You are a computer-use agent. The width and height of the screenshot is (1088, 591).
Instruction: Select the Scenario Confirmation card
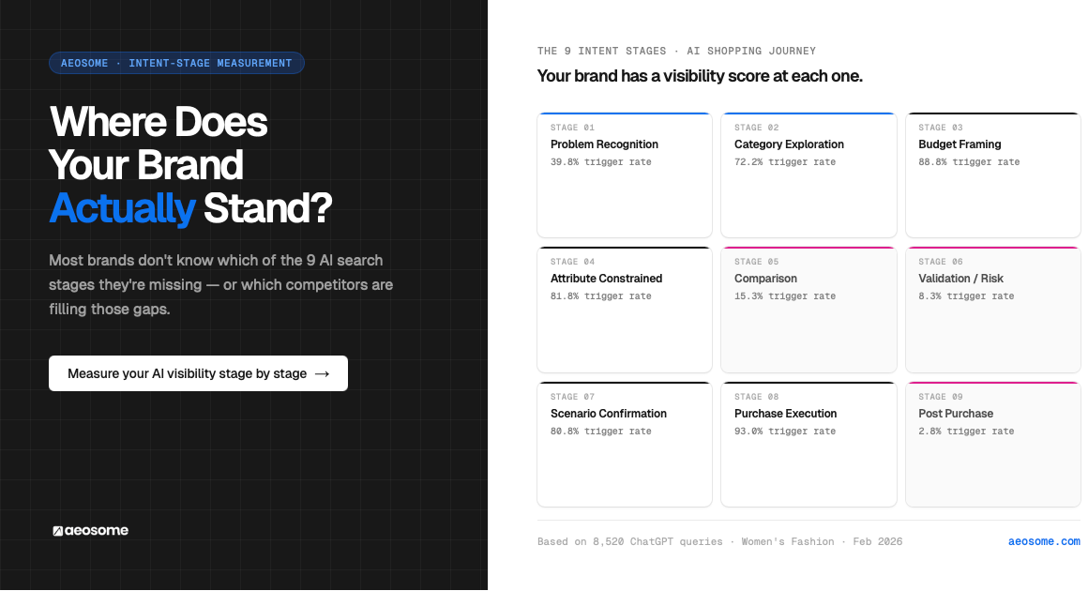pyautogui.click(x=624, y=444)
